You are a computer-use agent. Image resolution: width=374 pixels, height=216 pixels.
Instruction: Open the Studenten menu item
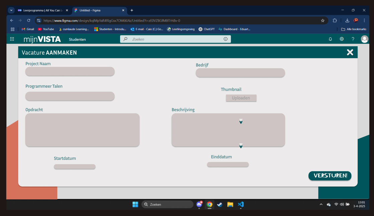77,40
